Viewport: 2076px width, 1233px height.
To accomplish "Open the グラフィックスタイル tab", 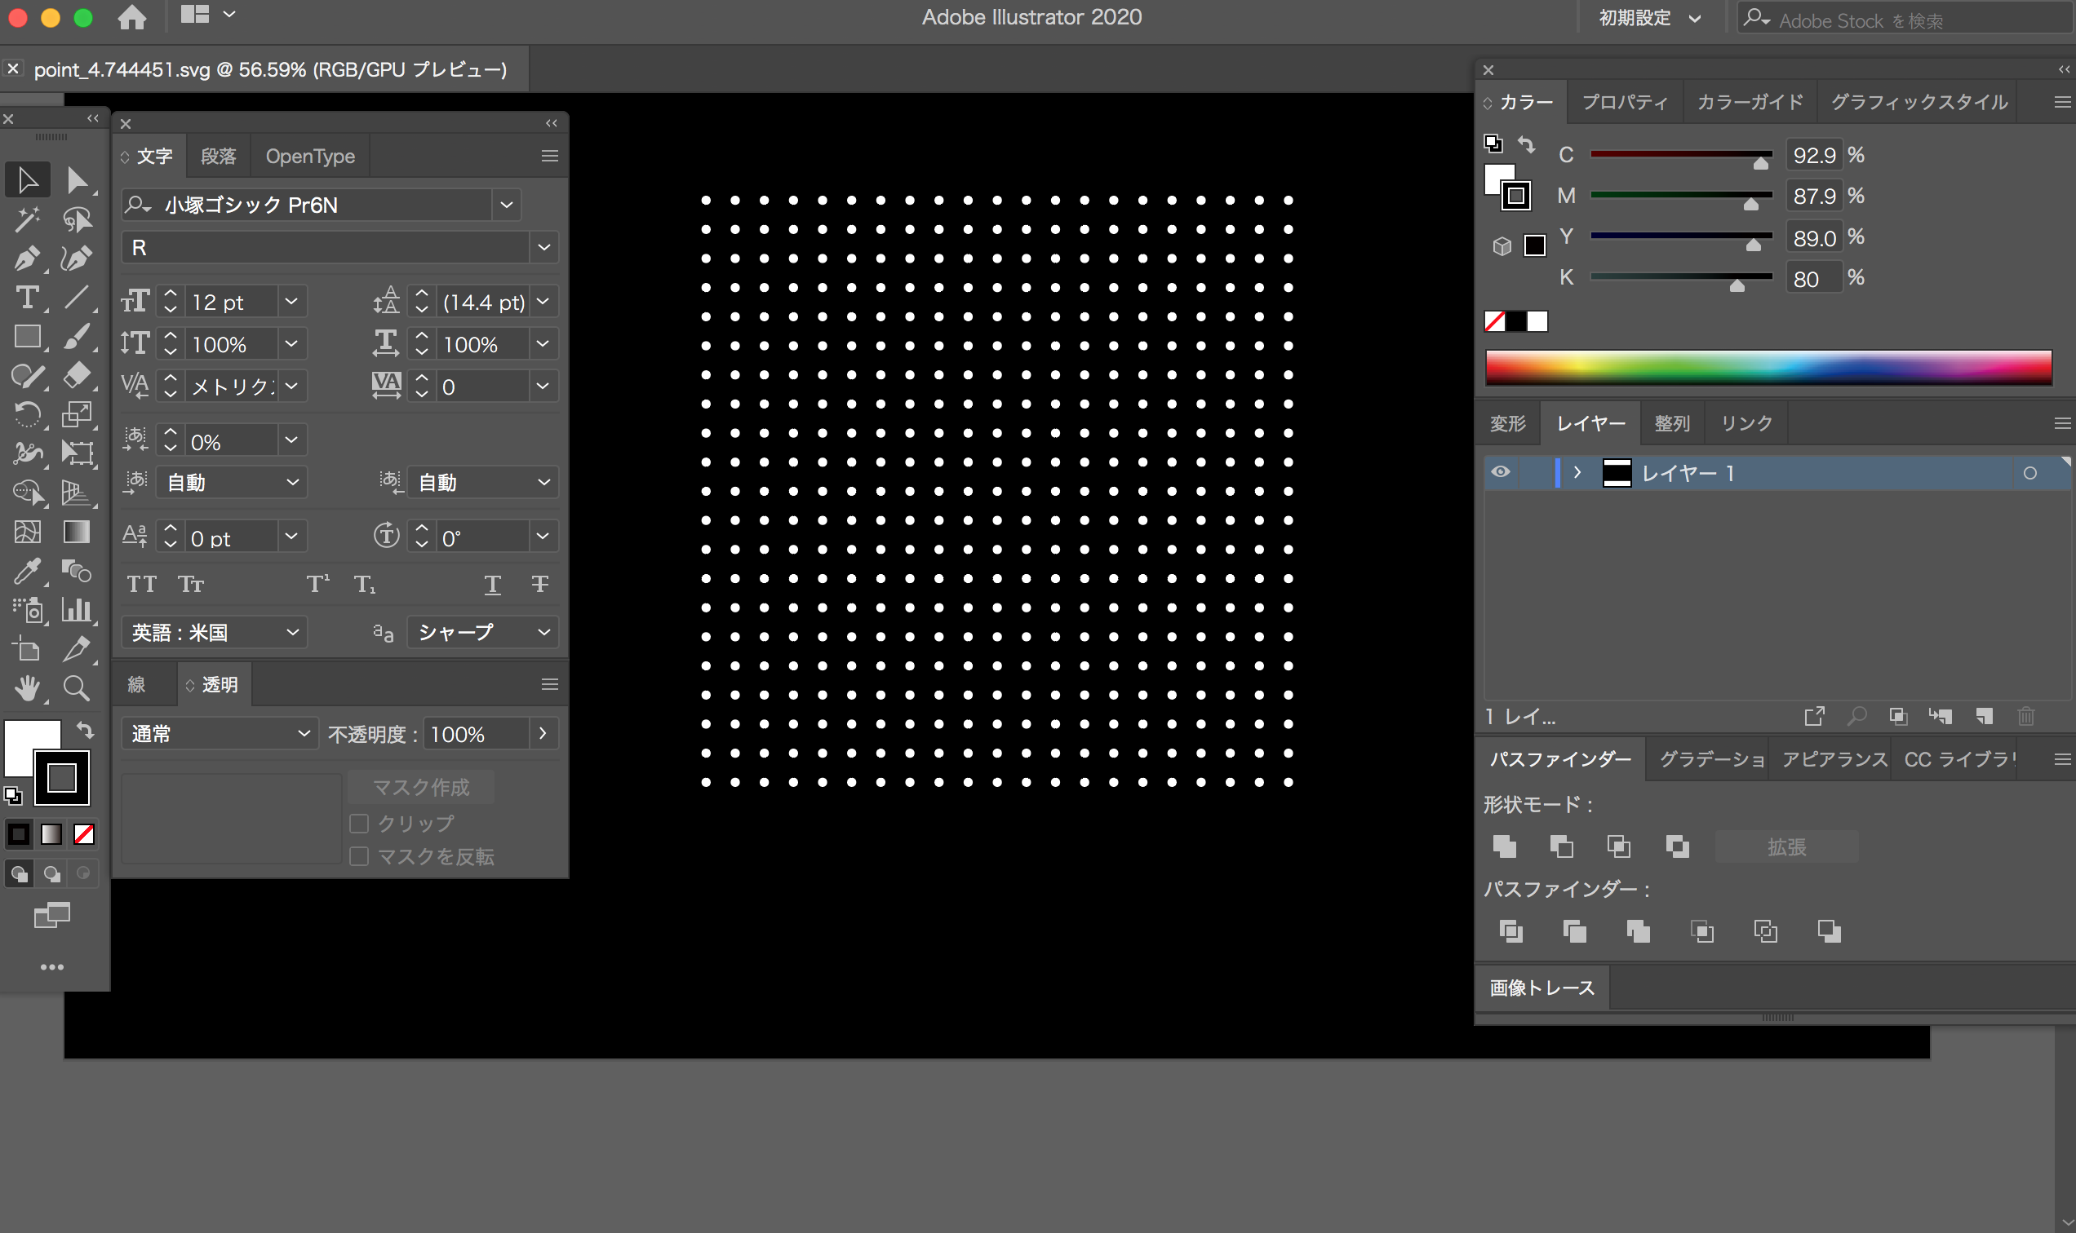I will coord(1919,102).
